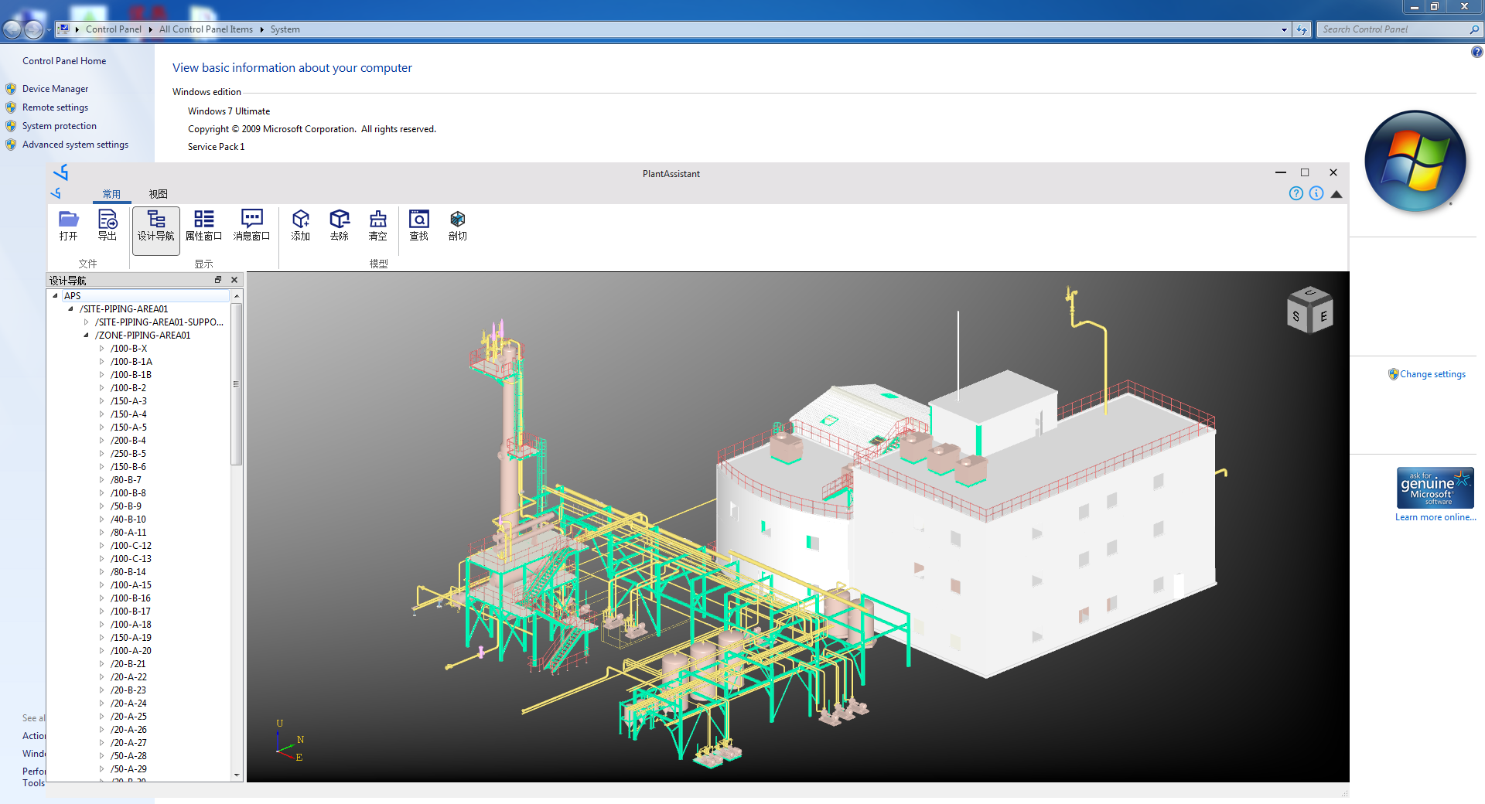Select the /40-B-10 tree item
The width and height of the screenshot is (1485, 804).
click(x=128, y=520)
